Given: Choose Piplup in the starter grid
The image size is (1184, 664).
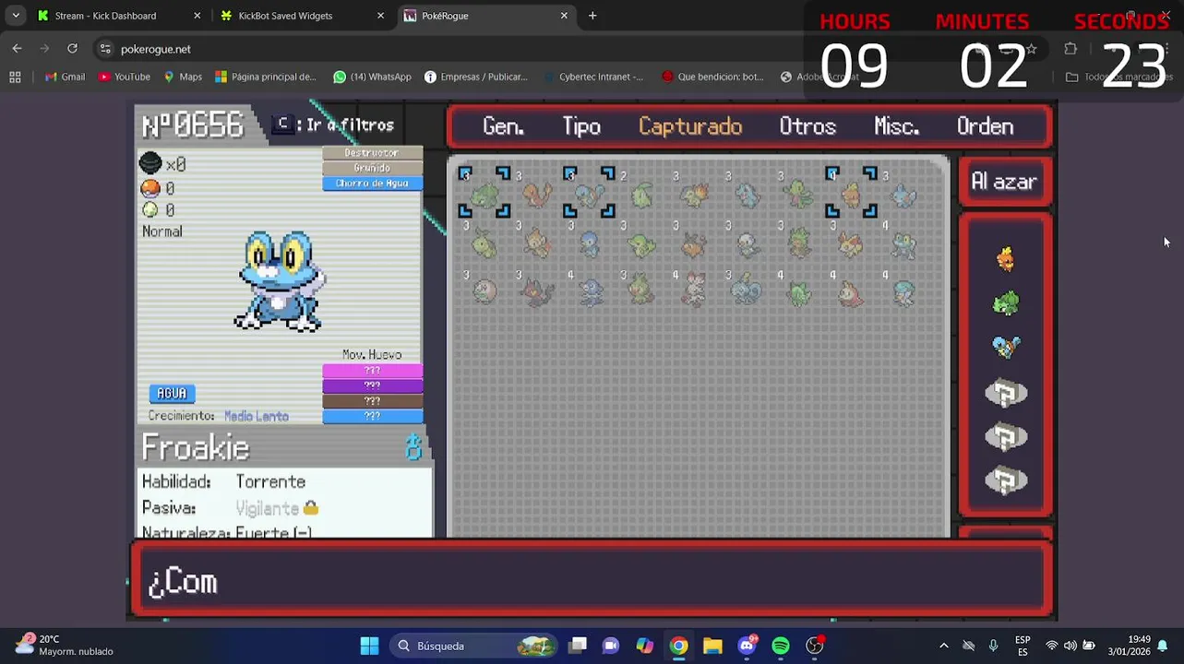Looking at the screenshot, I should click(589, 244).
